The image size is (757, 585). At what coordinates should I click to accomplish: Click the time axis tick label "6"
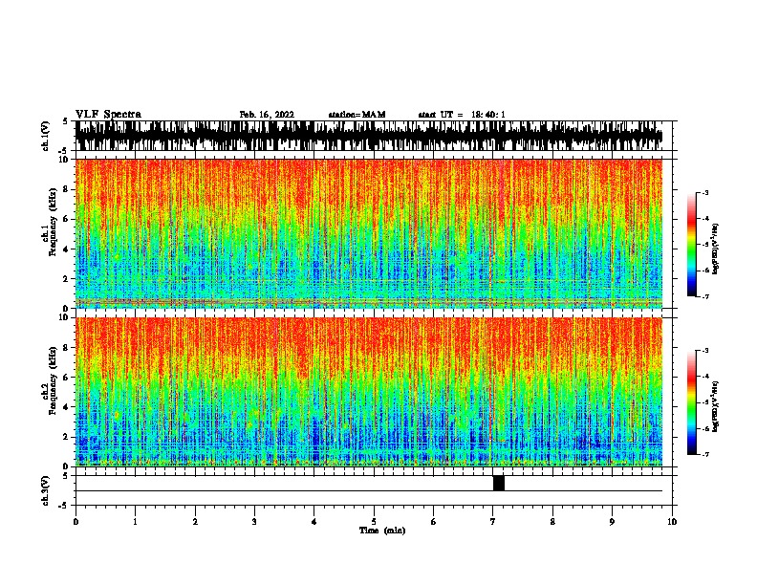coord(433,521)
